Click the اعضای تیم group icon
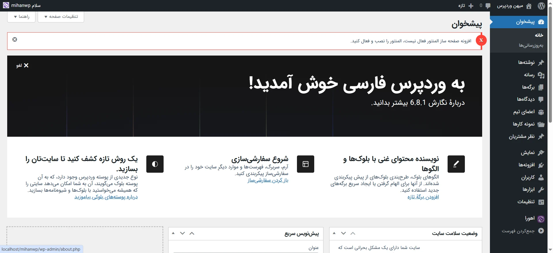This screenshot has width=553, height=253. (x=541, y=112)
